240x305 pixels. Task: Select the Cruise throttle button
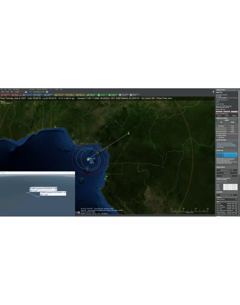pos(232,130)
